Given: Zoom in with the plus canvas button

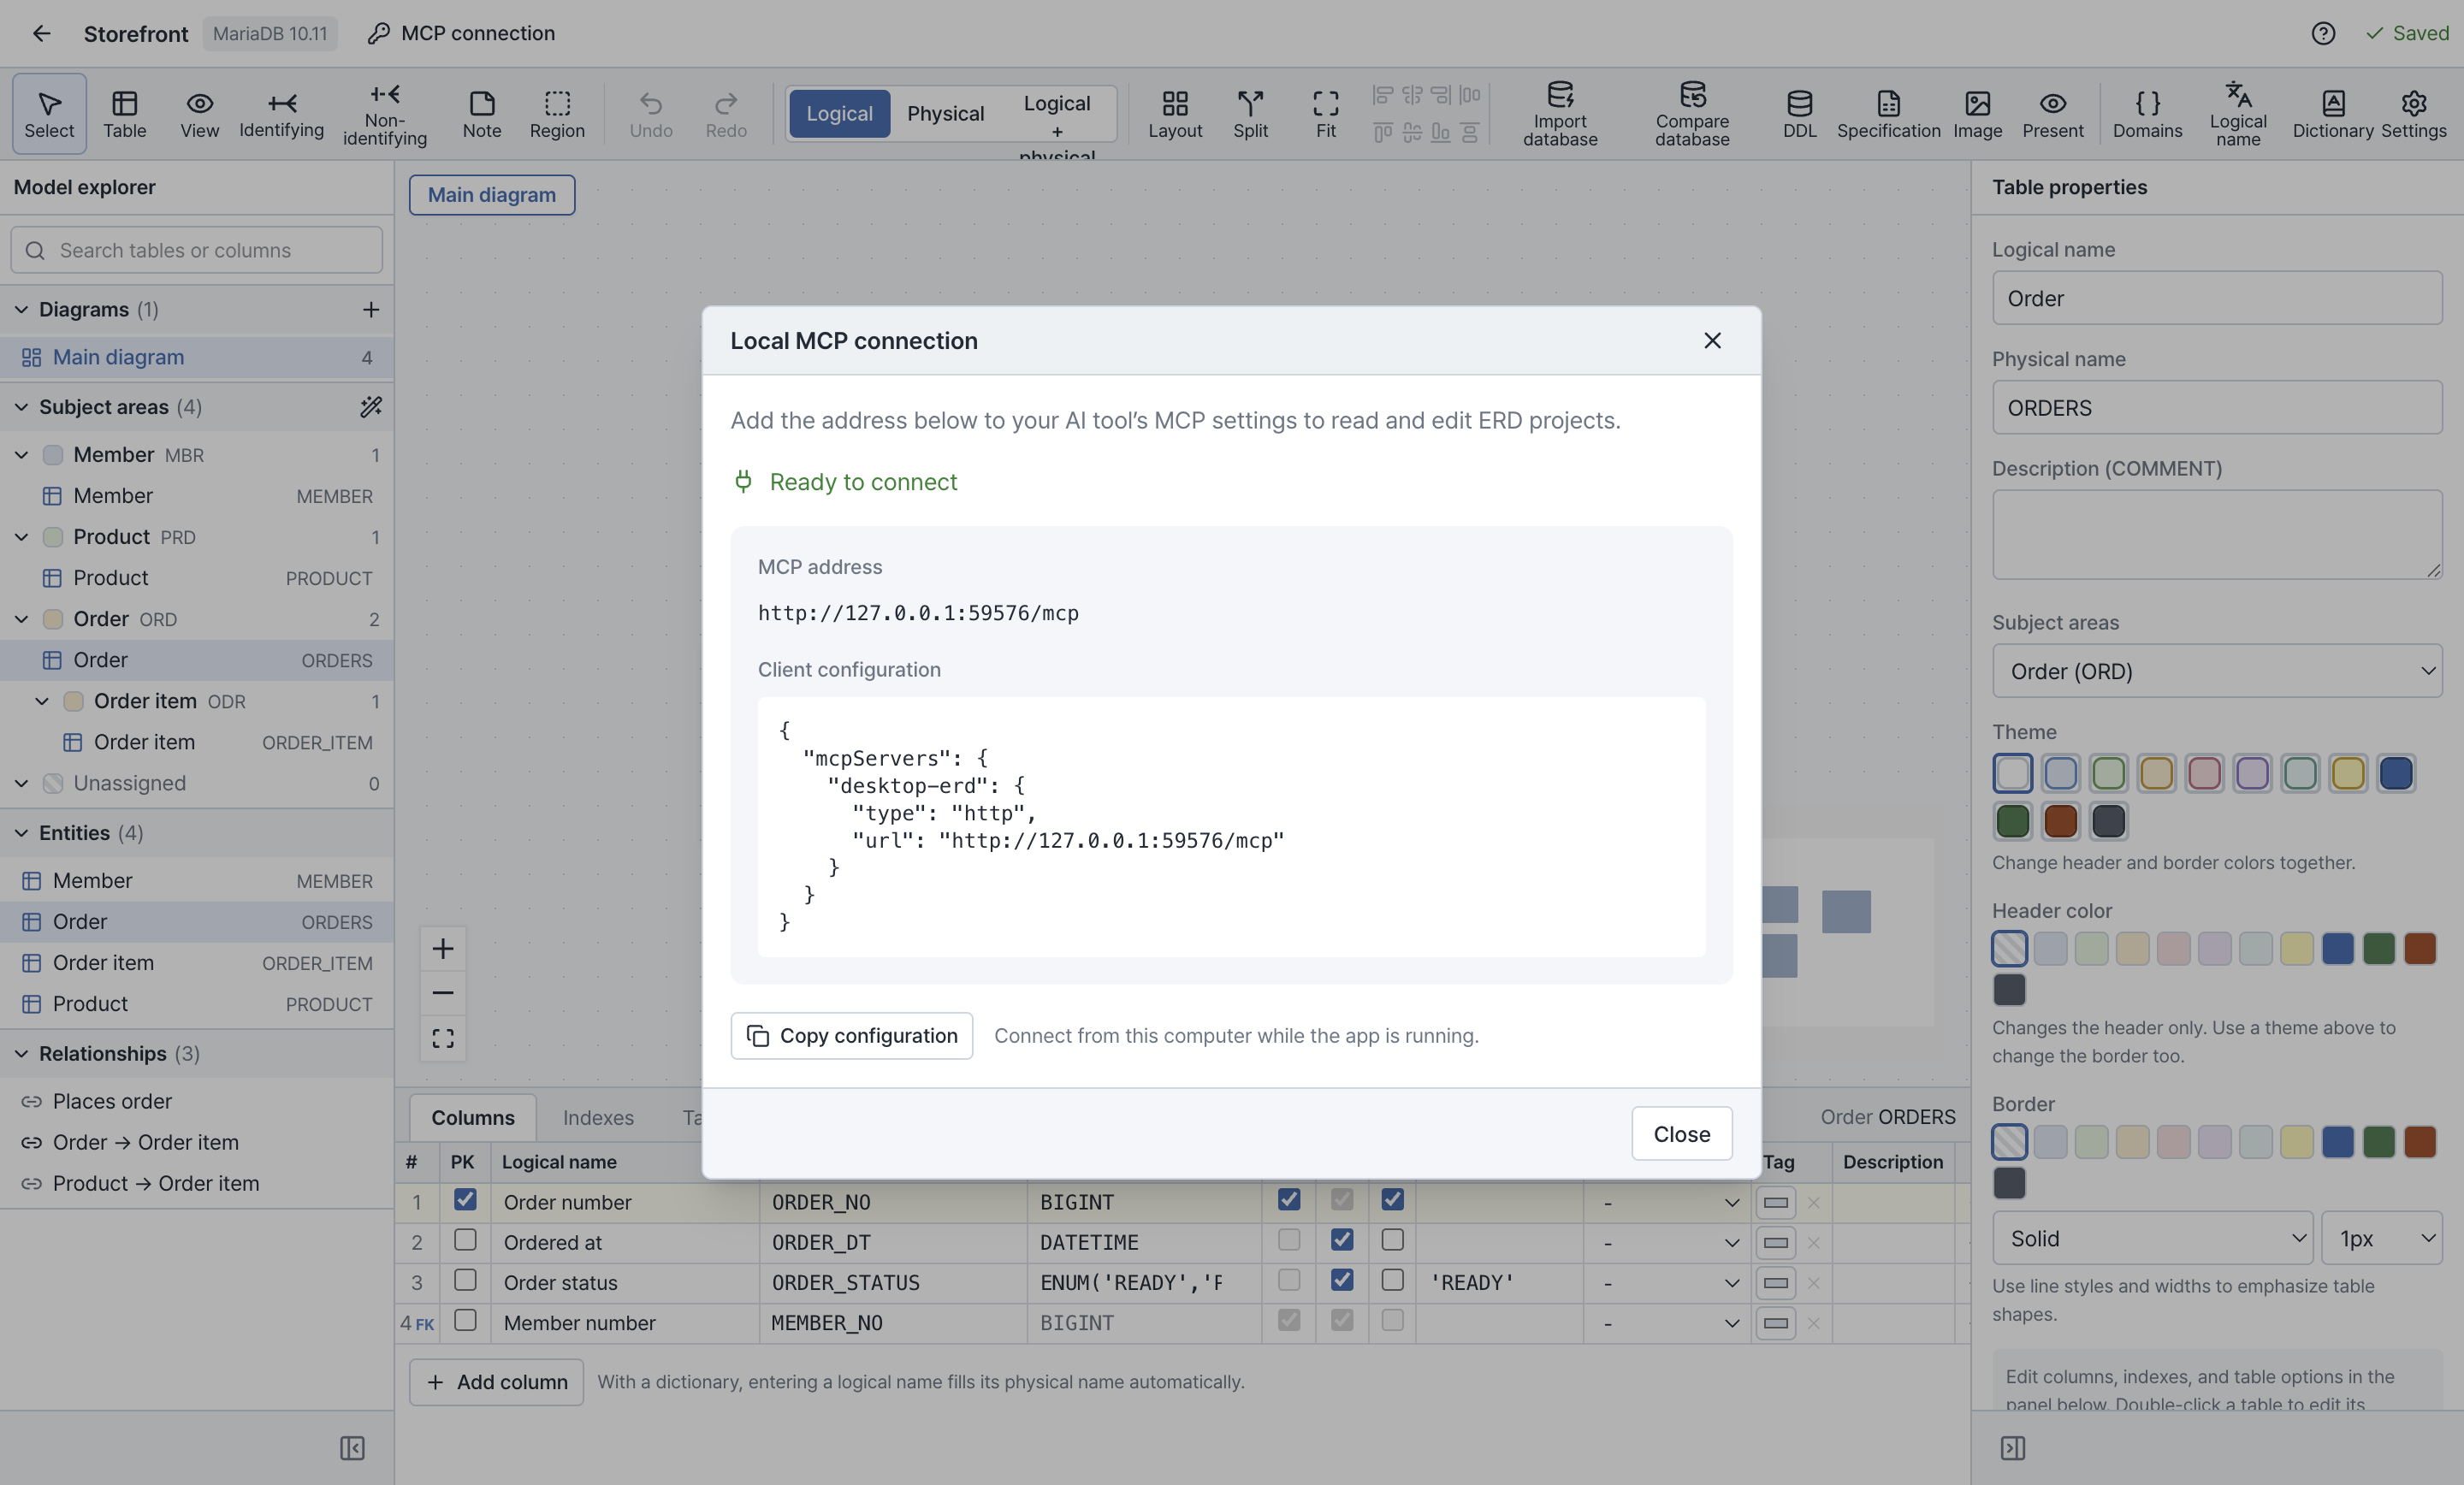Looking at the screenshot, I should tap(443, 948).
